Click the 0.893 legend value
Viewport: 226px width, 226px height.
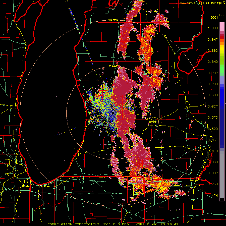pos(213,50)
